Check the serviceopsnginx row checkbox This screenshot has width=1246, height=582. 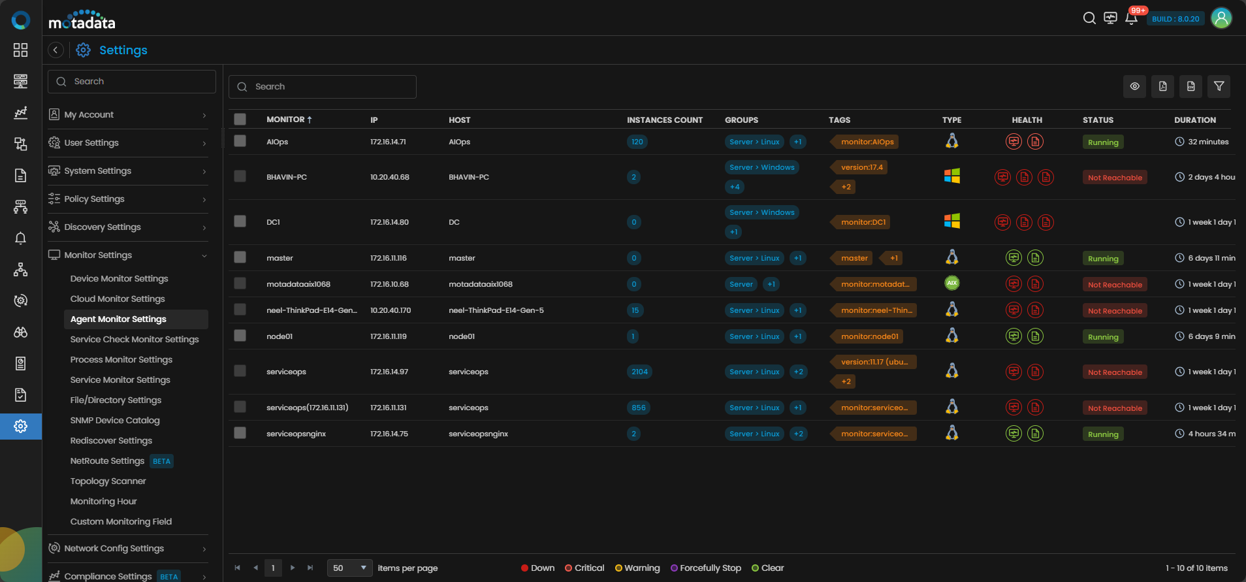coord(240,433)
